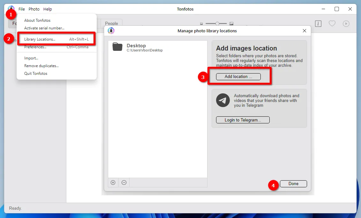This screenshot has width=361, height=218.
Task: Adjust the thumbnail size slider handle
Action: coord(217,24)
